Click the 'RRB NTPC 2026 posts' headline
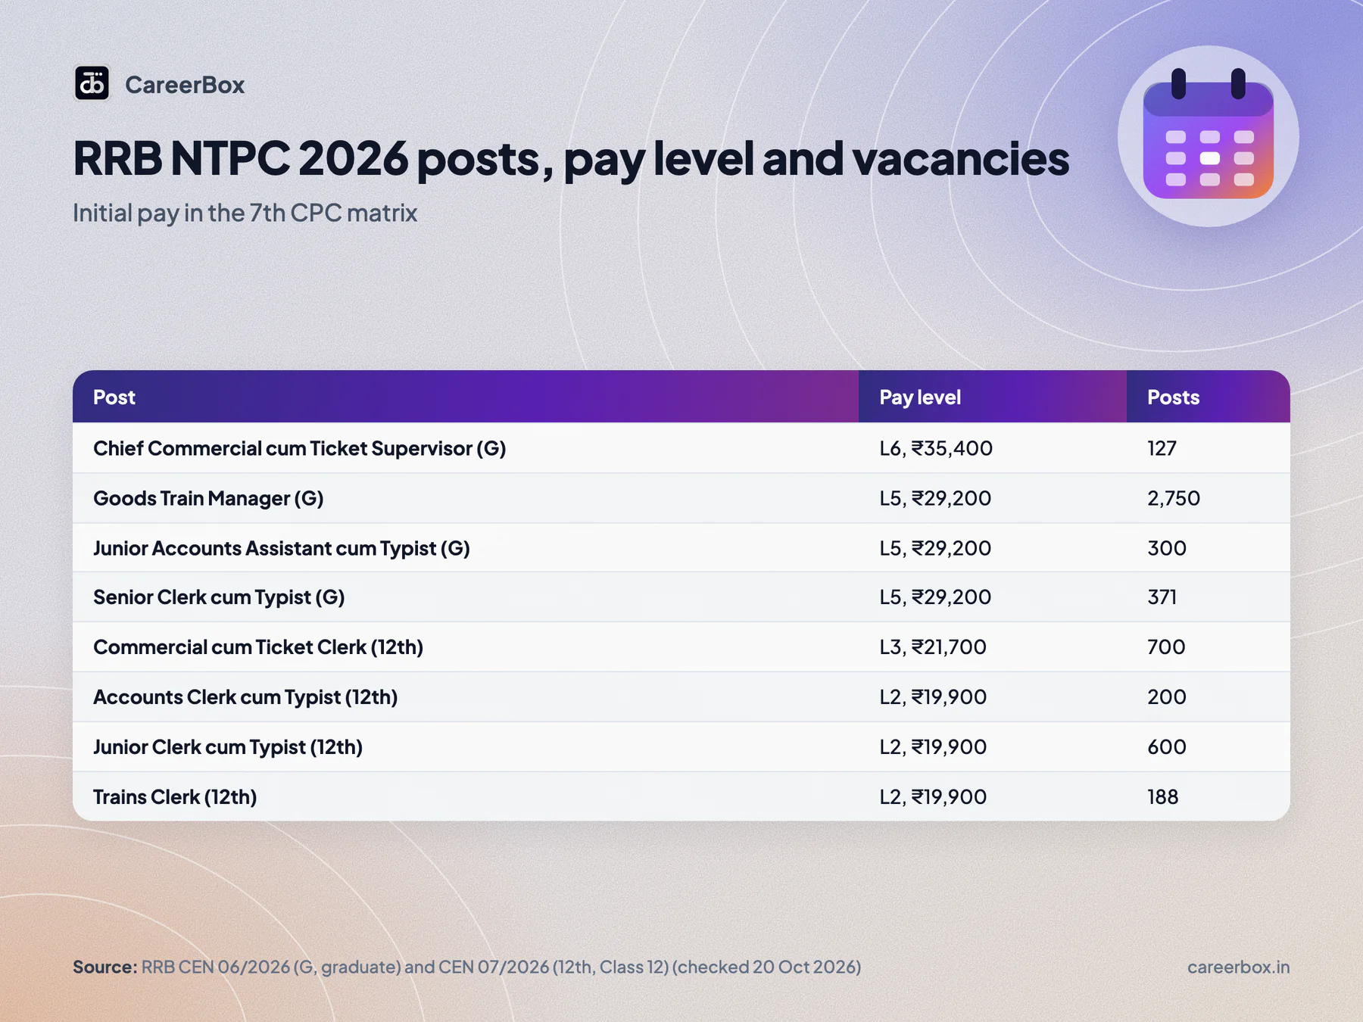 coord(571,159)
